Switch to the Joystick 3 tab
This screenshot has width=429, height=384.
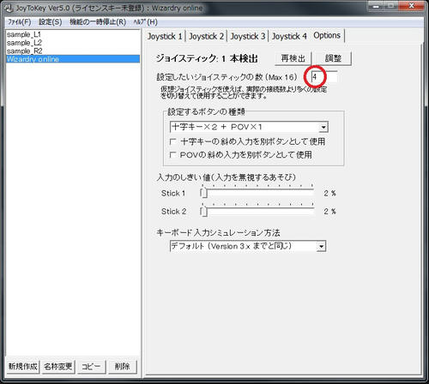[248, 36]
